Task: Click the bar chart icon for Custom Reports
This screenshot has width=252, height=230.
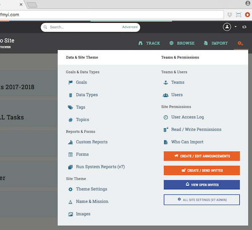Action: pyautogui.click(x=70, y=142)
